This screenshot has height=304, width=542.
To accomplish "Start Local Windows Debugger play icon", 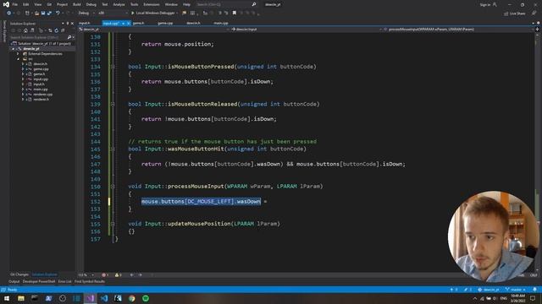I will (132, 14).
